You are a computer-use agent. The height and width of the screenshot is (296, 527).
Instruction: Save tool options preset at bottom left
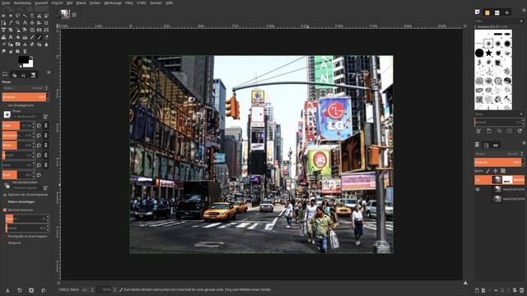[7, 290]
